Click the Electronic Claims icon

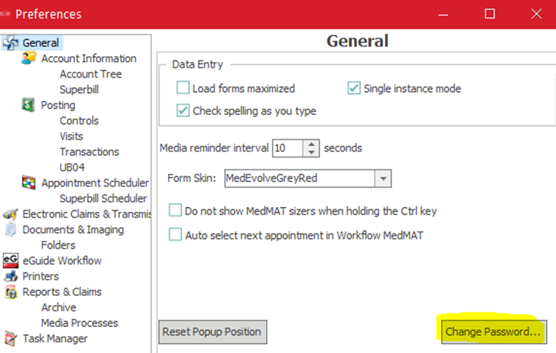point(11,214)
